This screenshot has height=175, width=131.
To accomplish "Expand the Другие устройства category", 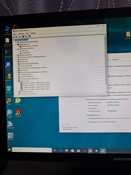I will click(x=16, y=55).
